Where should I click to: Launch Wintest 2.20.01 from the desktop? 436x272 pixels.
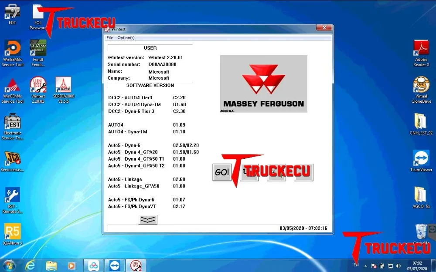38,90
